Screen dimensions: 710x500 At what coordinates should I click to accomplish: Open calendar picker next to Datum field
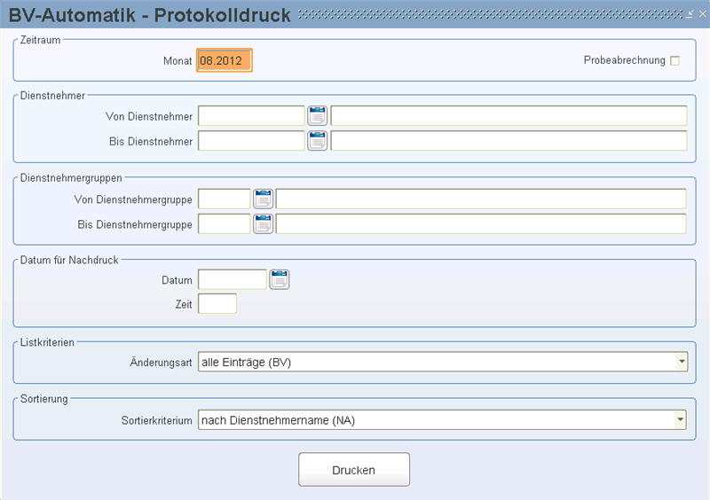(279, 279)
